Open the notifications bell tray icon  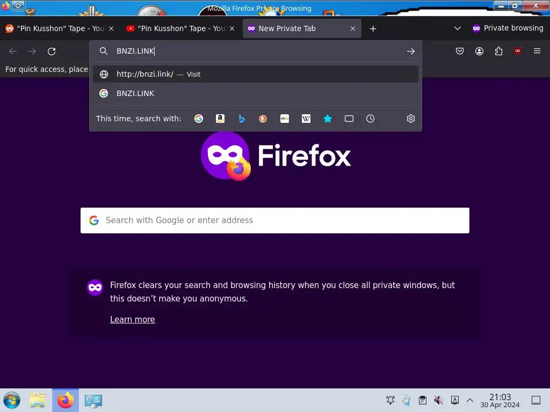pos(390,400)
